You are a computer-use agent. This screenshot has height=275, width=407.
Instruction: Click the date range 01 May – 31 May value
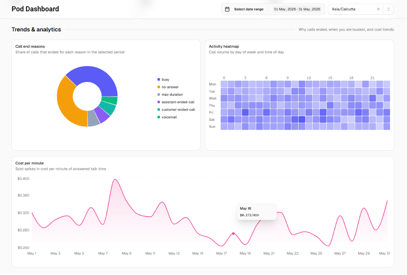(297, 9)
